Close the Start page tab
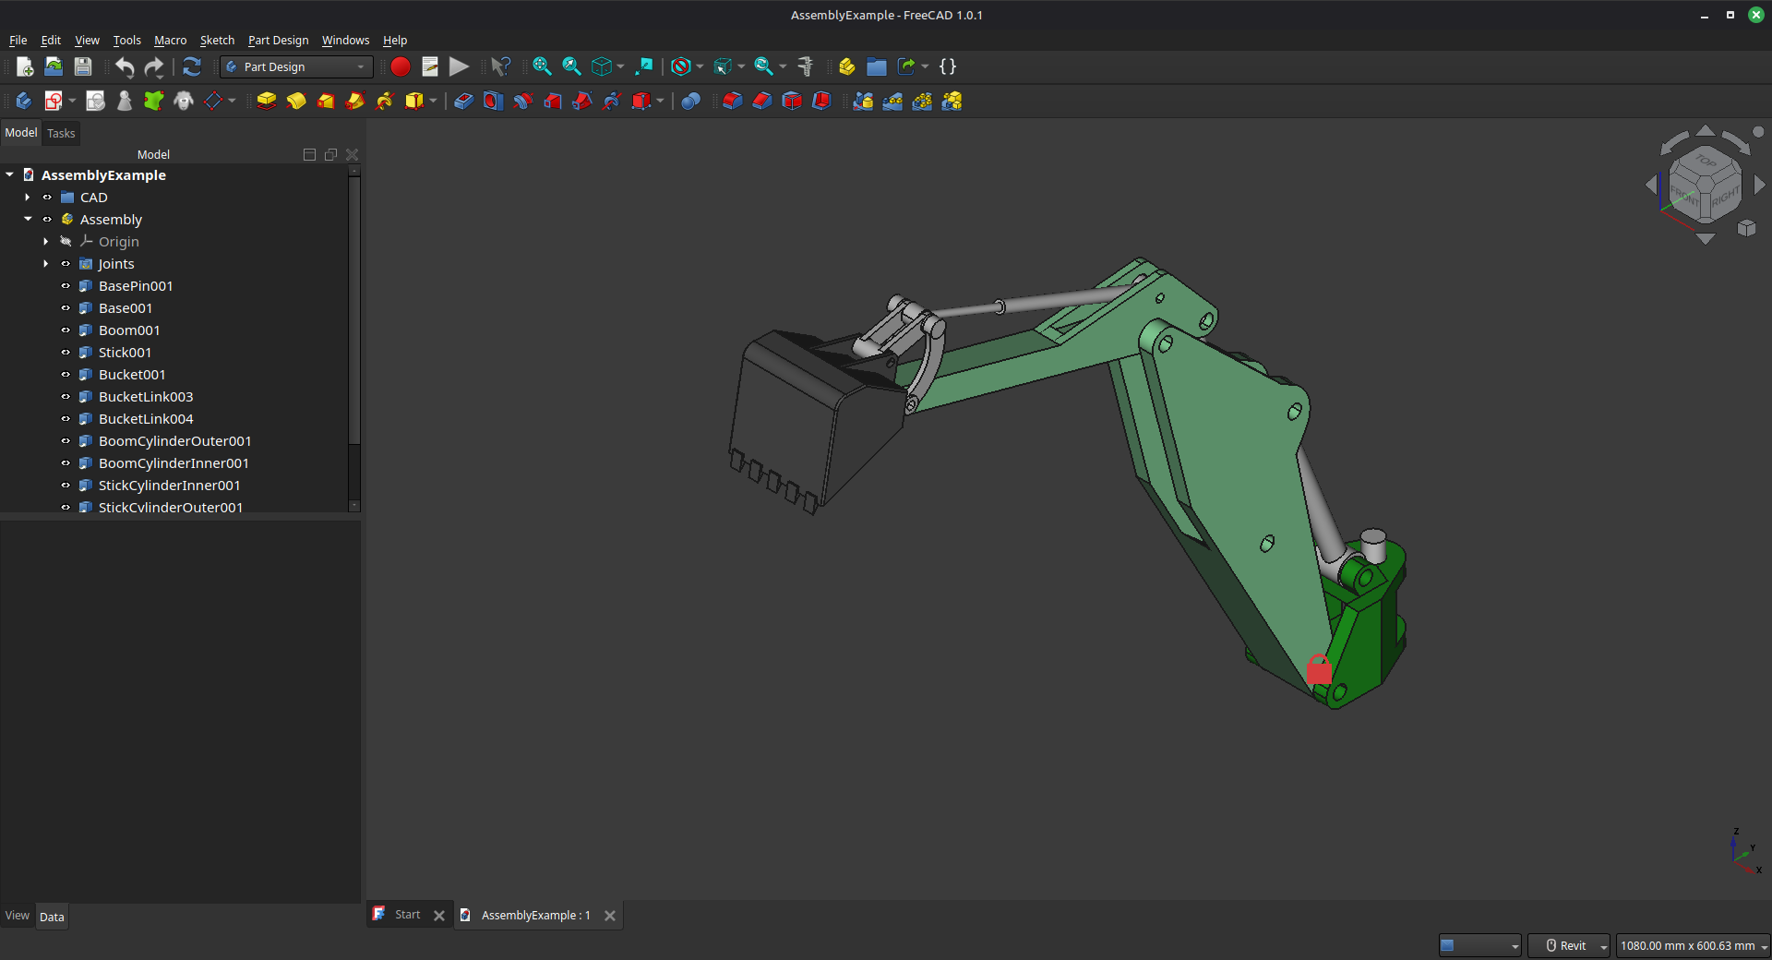The height and width of the screenshot is (960, 1772). (x=439, y=916)
